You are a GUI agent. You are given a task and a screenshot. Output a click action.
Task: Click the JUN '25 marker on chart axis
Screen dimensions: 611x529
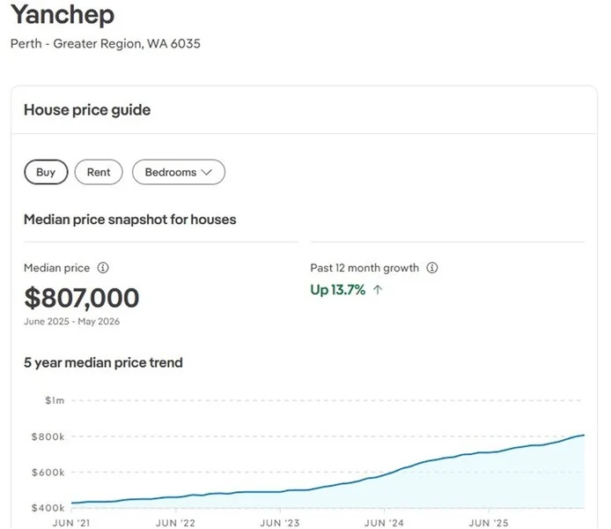(489, 523)
